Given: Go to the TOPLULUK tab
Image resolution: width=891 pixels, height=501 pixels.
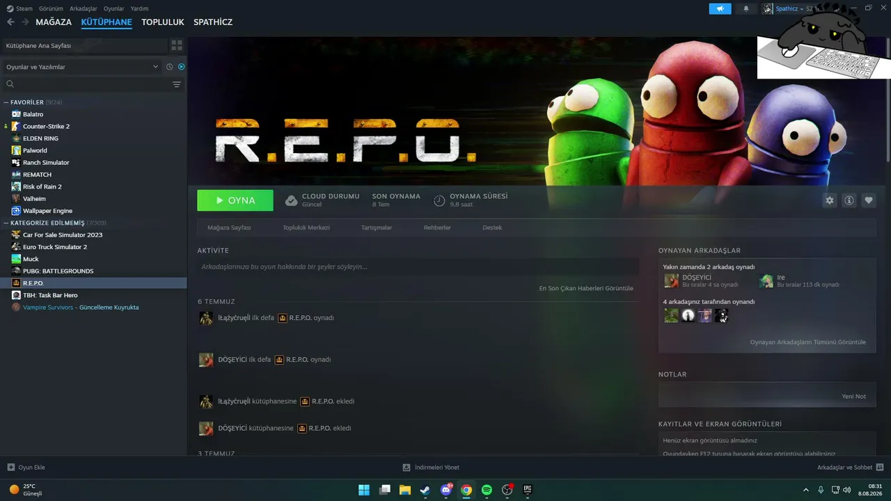Looking at the screenshot, I should coord(163,22).
